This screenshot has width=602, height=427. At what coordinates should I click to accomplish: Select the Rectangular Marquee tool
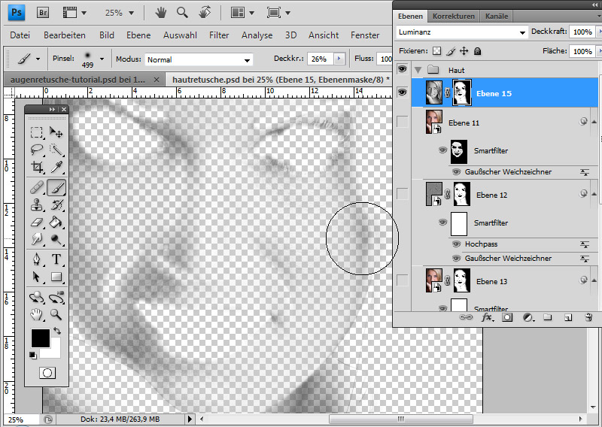pos(37,132)
